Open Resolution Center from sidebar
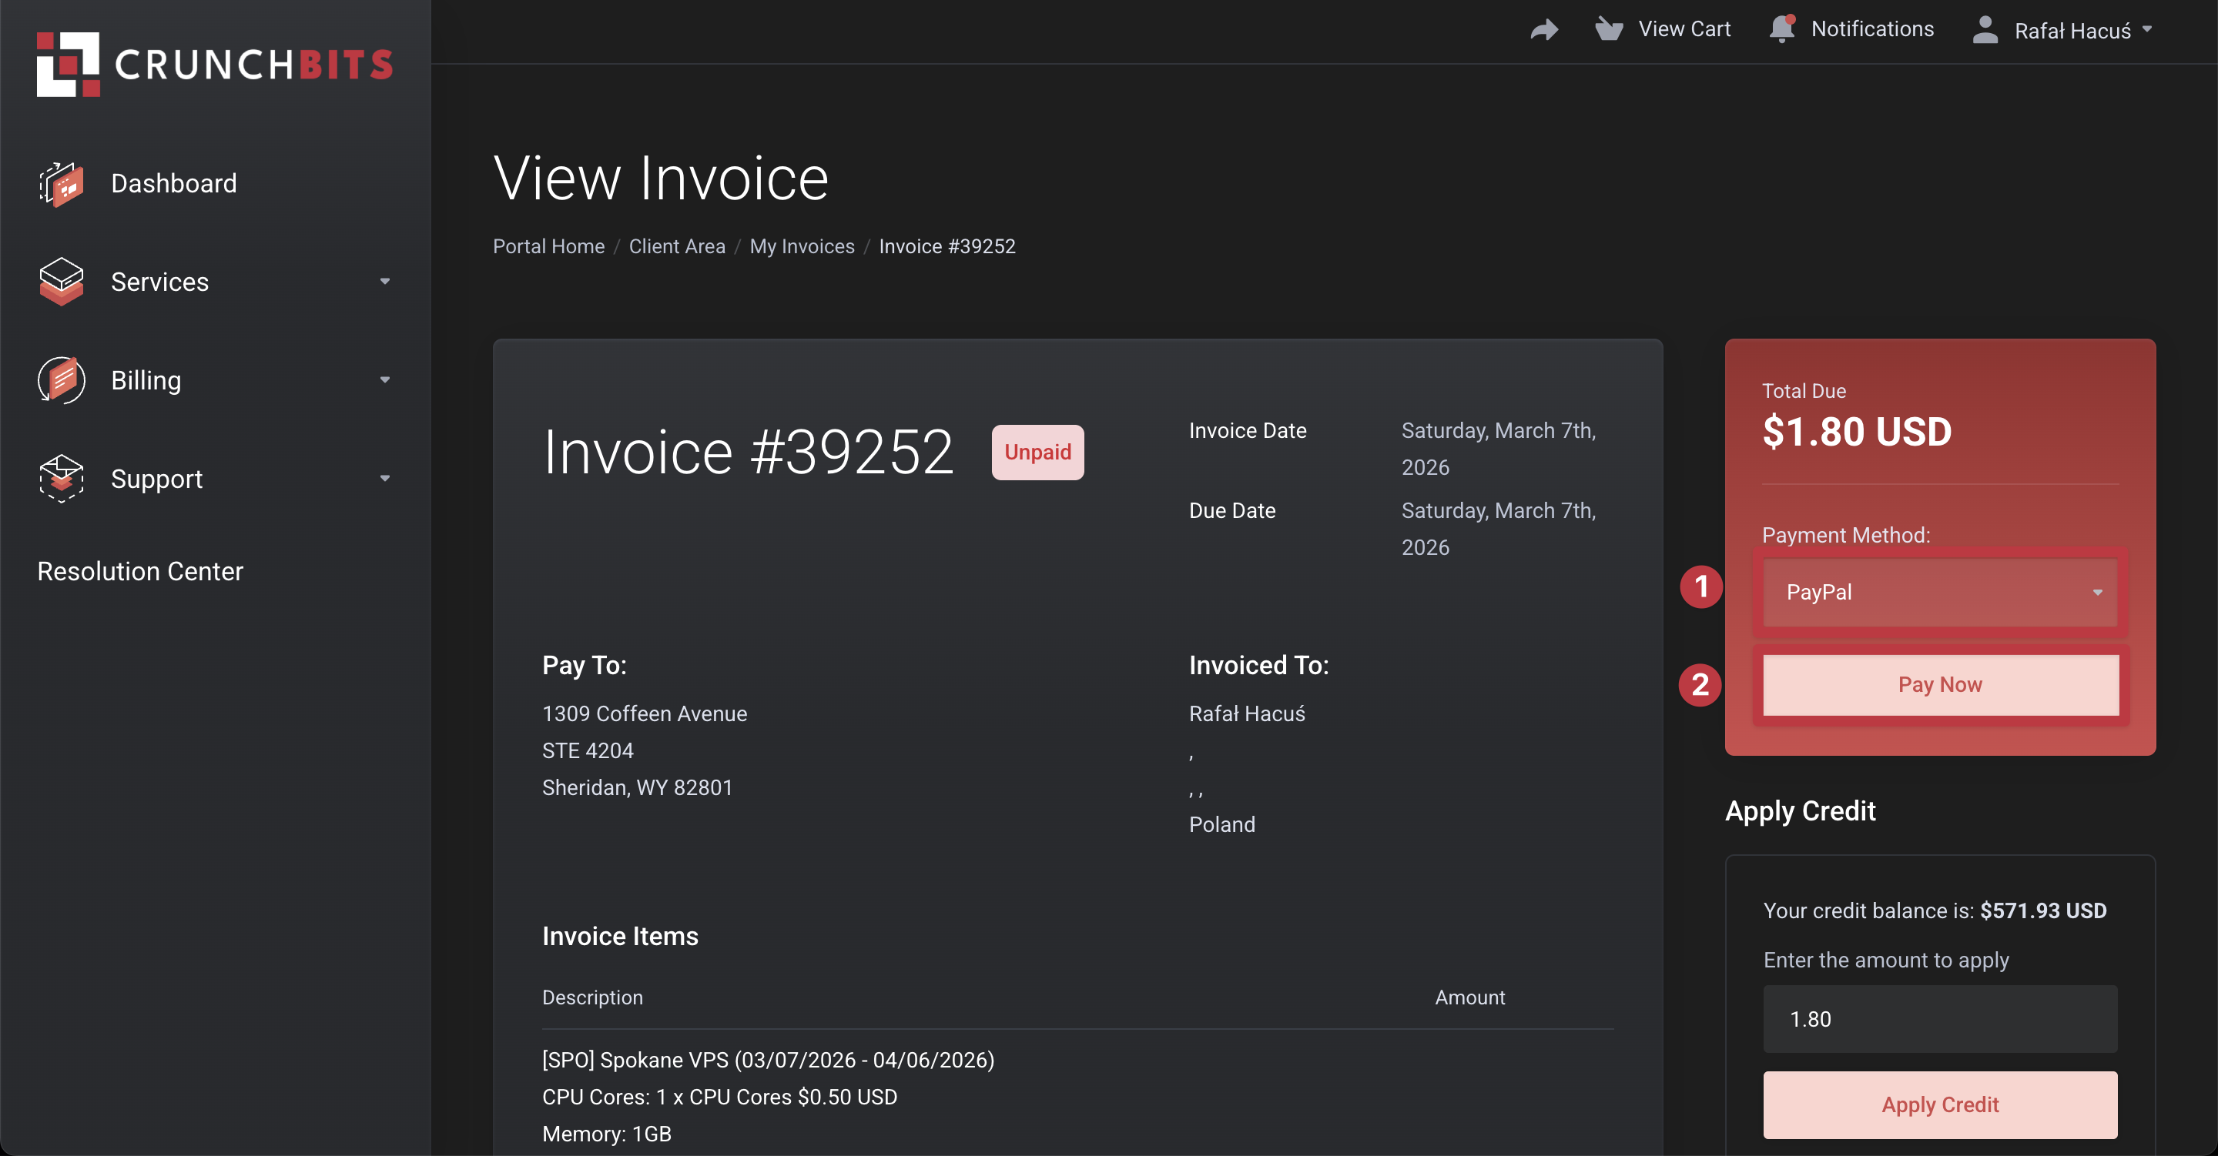 click(x=140, y=572)
